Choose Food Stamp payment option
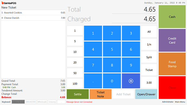 tap(172, 64)
